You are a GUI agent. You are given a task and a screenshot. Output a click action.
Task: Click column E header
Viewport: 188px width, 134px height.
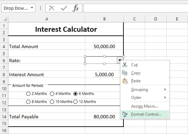tap(177, 19)
